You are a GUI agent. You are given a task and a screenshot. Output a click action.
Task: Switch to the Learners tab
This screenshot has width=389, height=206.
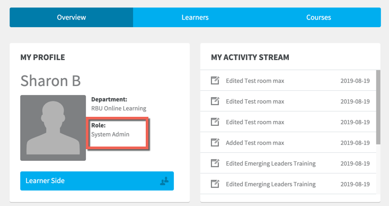click(x=195, y=18)
